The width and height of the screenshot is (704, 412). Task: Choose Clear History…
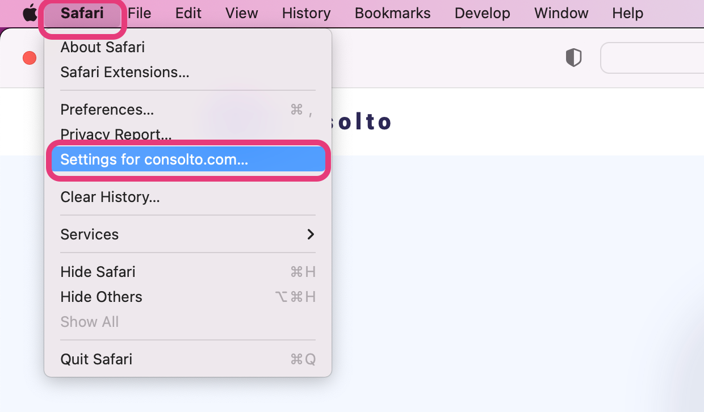point(188,197)
